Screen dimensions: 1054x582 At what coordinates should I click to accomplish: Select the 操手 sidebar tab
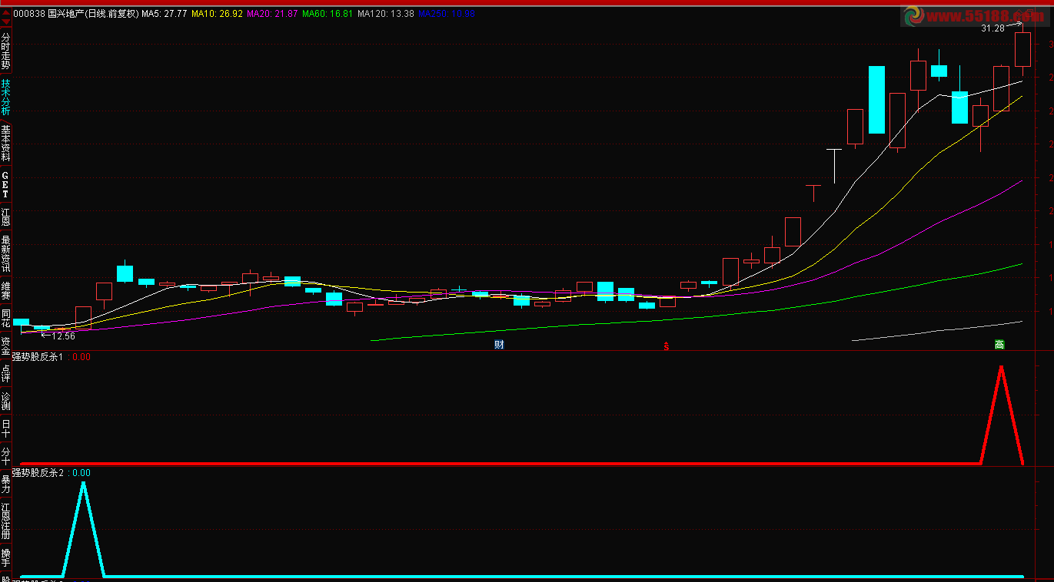coord(5,558)
